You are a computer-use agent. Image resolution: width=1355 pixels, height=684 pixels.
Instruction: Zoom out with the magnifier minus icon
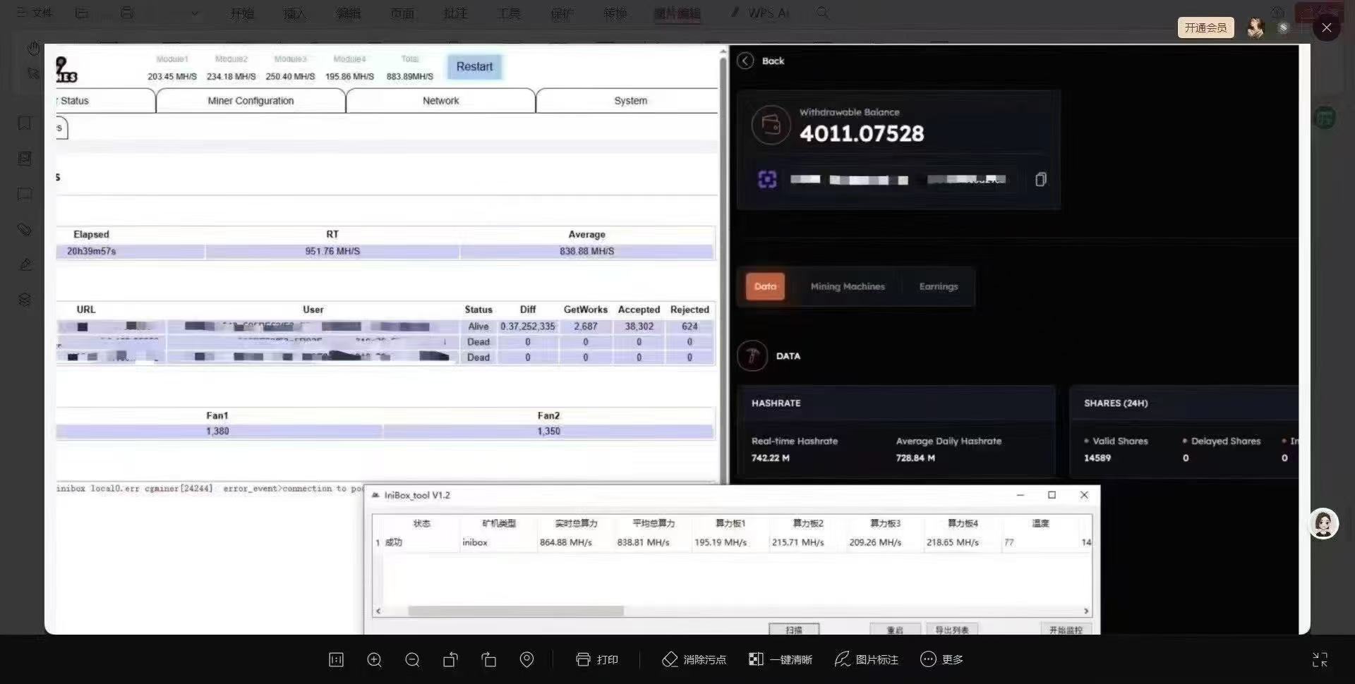tap(412, 659)
